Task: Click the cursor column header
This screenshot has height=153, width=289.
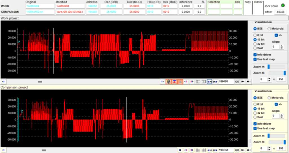Action: click(258, 2)
